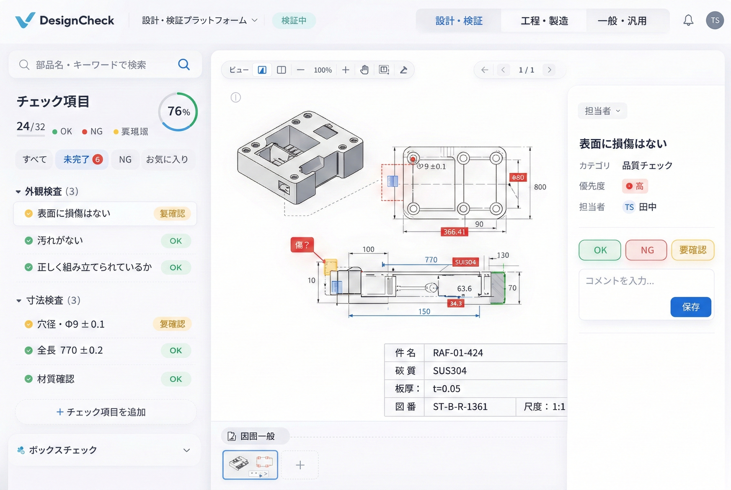Switch to the 工程・製造 tab
Image resolution: width=731 pixels, height=490 pixels.
click(544, 21)
